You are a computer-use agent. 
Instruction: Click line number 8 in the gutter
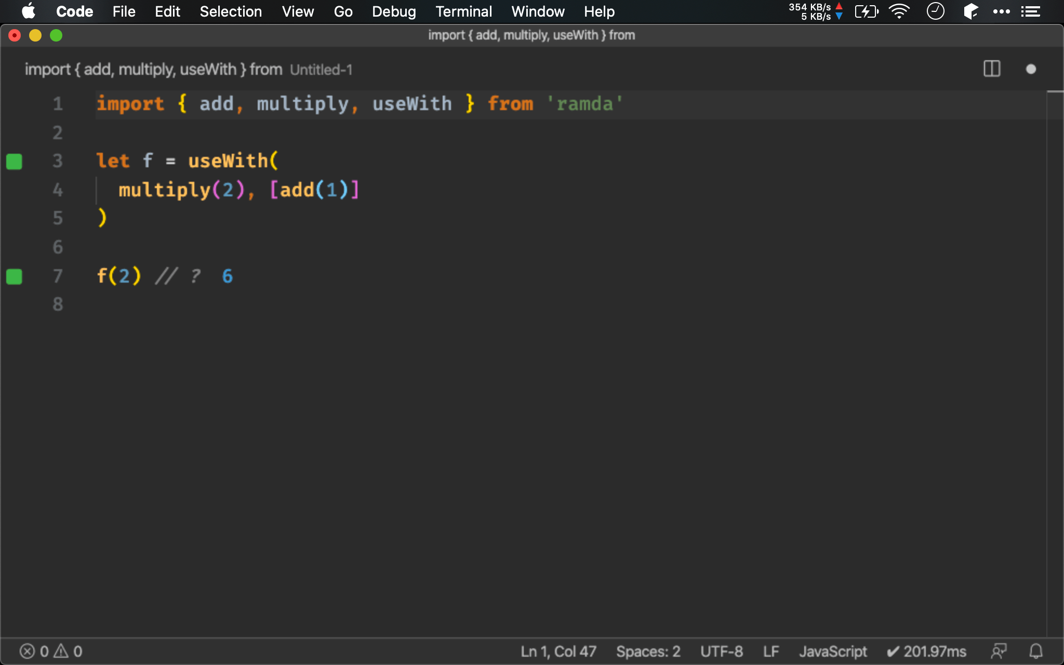point(58,304)
